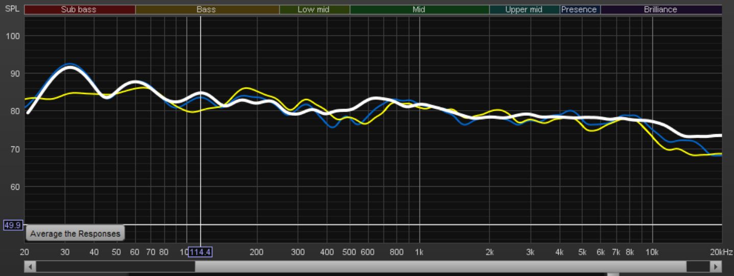Viewport: 734px width, 276px height.
Task: Click the horizontal scrollbar left arrow
Action: [30, 266]
